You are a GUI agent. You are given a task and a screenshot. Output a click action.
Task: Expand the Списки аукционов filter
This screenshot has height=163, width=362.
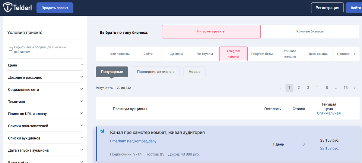click(x=45, y=138)
